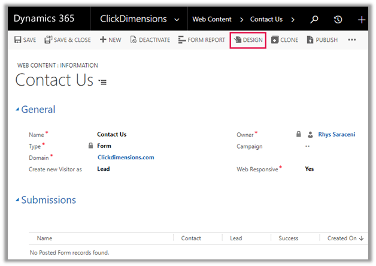Open recent items history icon
Image resolution: width=376 pixels, height=266 pixels.
[x=338, y=19]
